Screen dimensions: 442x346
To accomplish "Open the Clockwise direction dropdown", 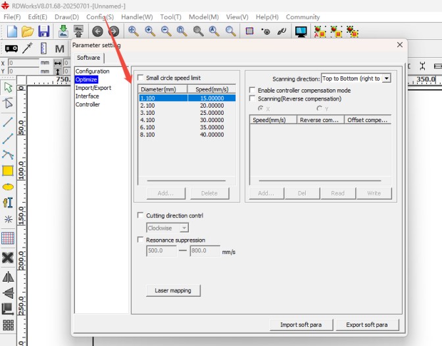I will (x=184, y=228).
